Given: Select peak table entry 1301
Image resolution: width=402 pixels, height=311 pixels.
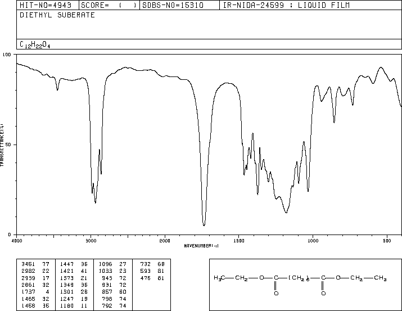Looking at the screenshot, I should coord(67,292).
